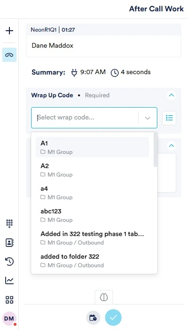Open the interaction history icon

[9, 262]
